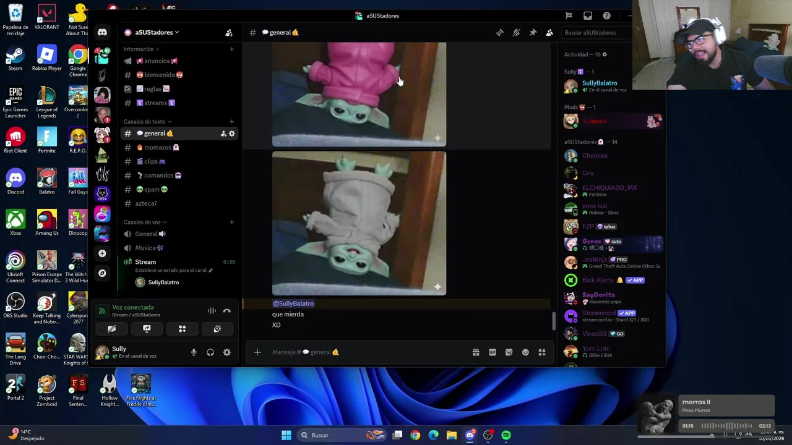This screenshot has width=792, height=445.
Task: Open settings gear for general channel
Action: tap(232, 133)
